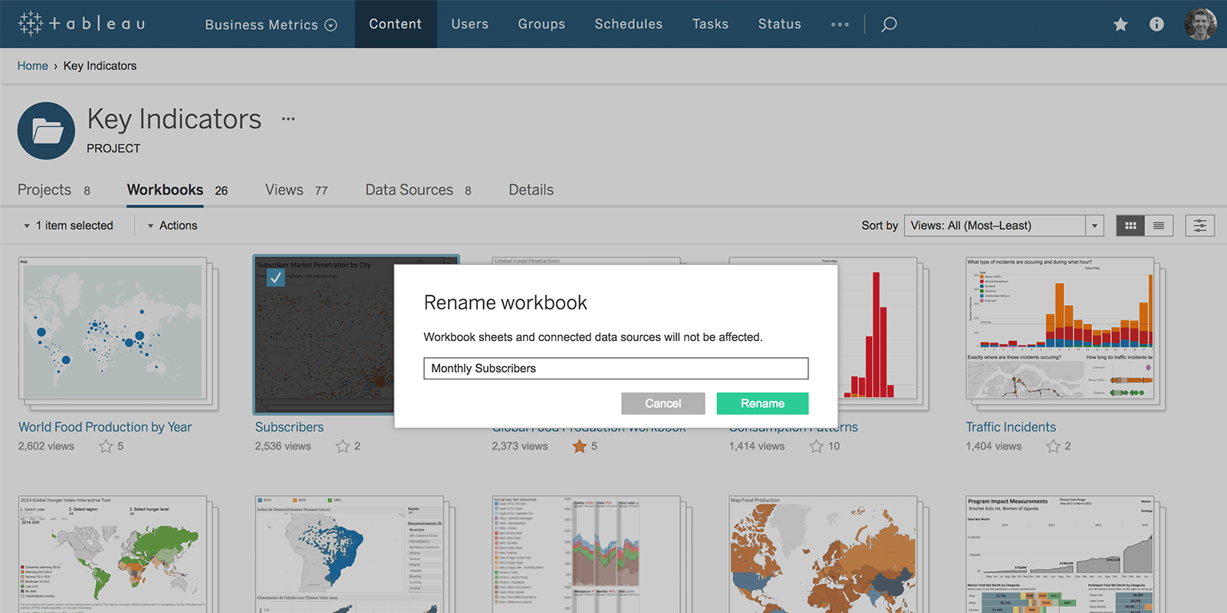
Task: Click the workbook name input field
Action: pos(616,369)
